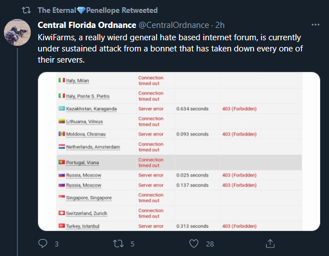Open the share upload icon
This screenshot has width=329, height=256.
point(270,243)
